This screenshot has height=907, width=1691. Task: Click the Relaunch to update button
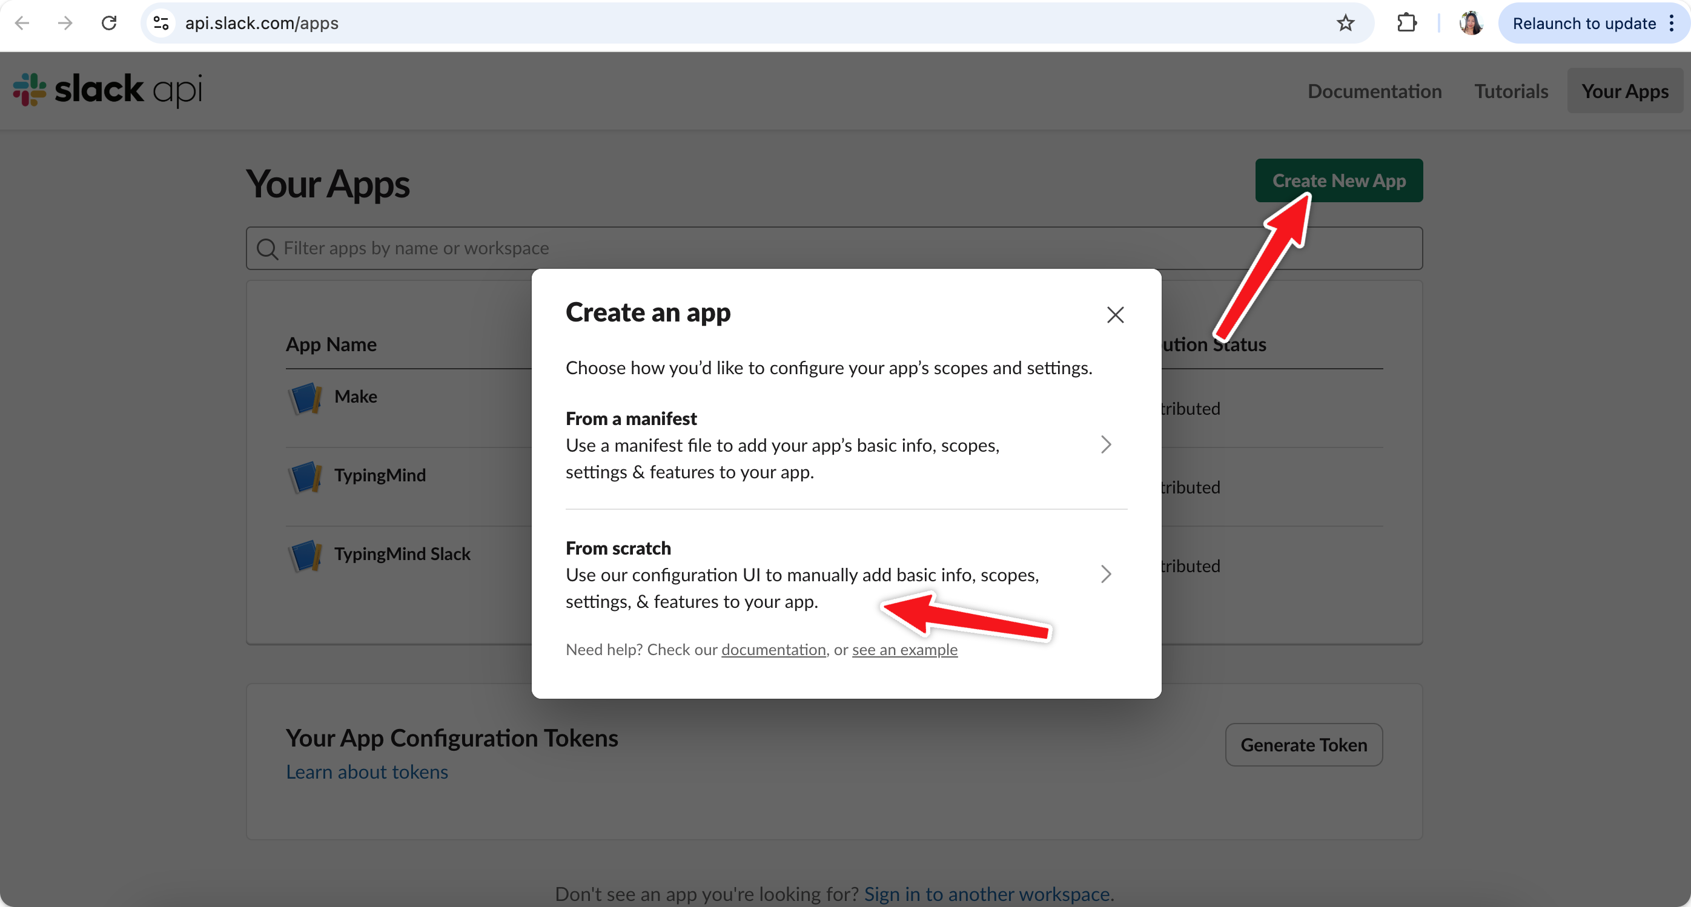1583,24
